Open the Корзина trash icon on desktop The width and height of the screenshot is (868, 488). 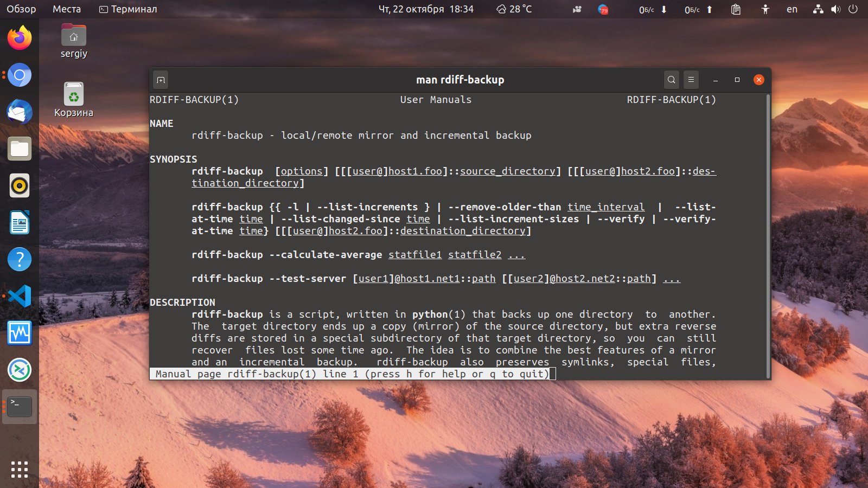pos(74,100)
